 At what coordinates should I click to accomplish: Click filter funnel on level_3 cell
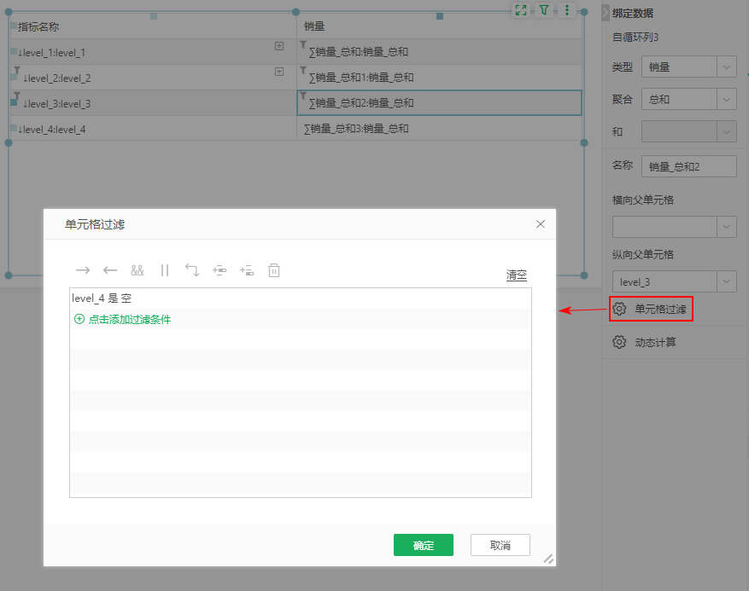[x=17, y=96]
